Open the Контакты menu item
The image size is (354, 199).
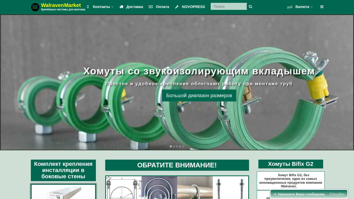(101, 7)
